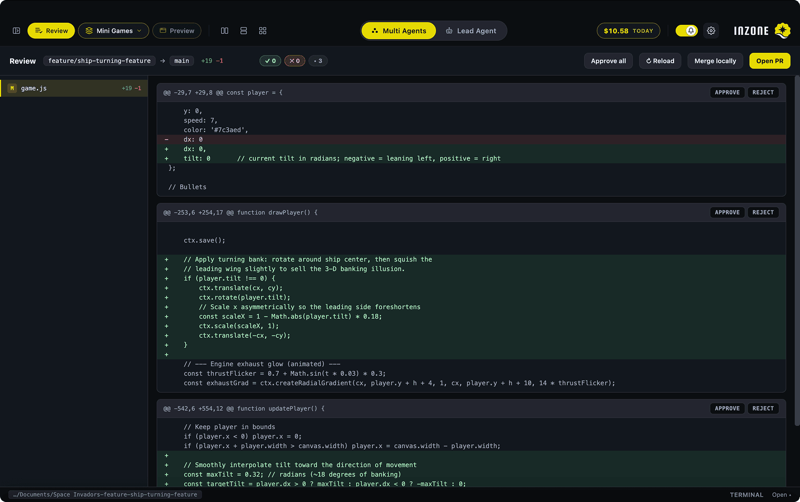The height and width of the screenshot is (502, 800).
Task: Open the Preview tab
Action: pos(177,31)
